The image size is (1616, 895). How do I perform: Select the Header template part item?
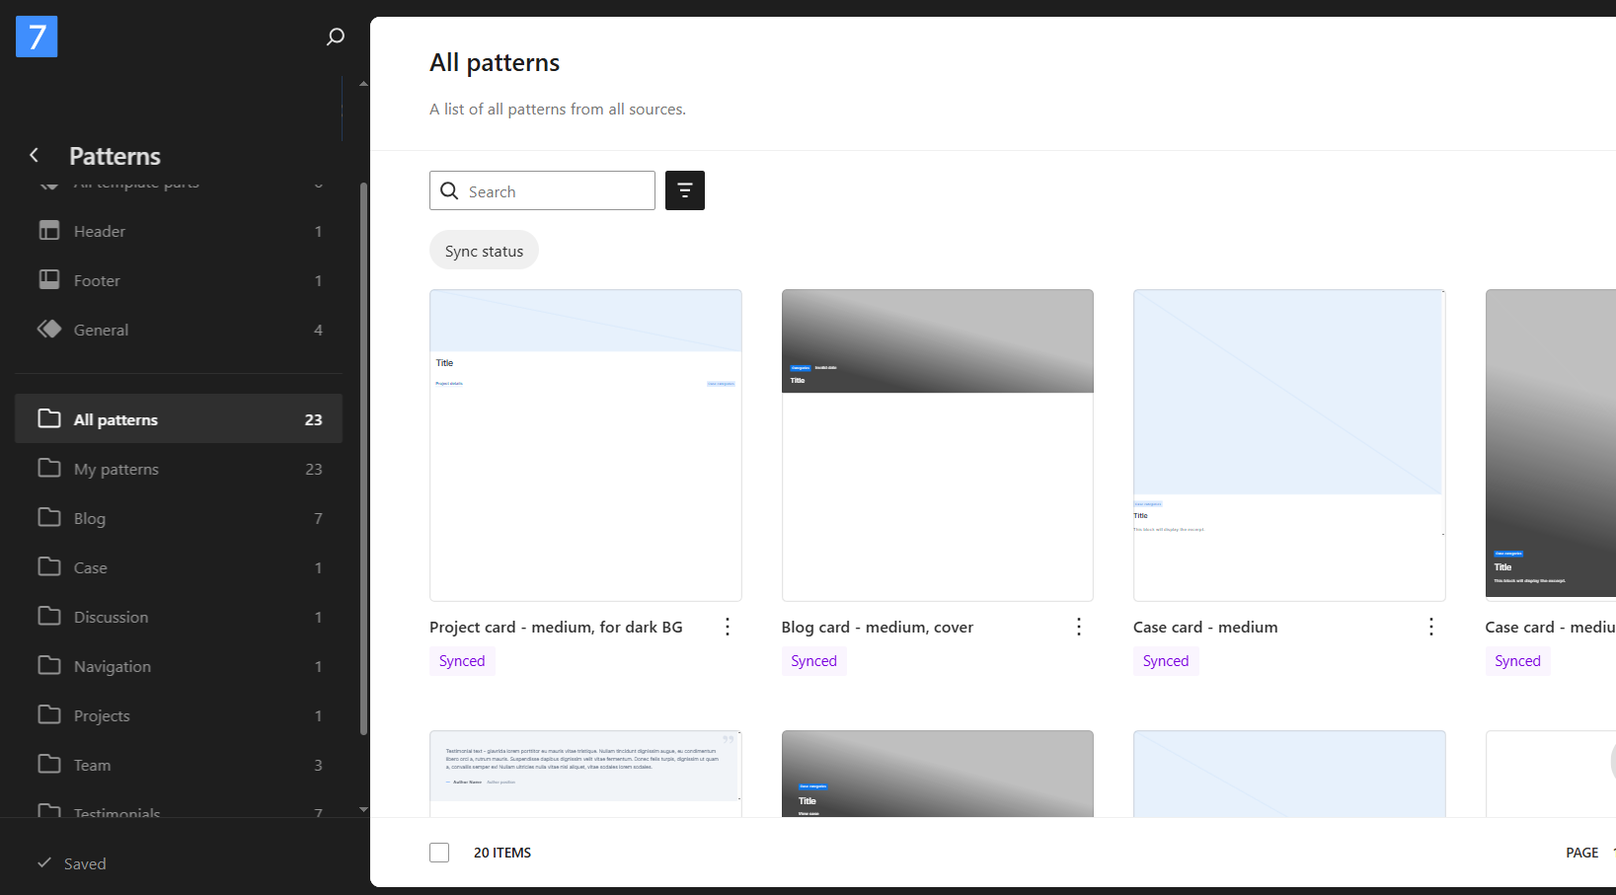pos(178,231)
